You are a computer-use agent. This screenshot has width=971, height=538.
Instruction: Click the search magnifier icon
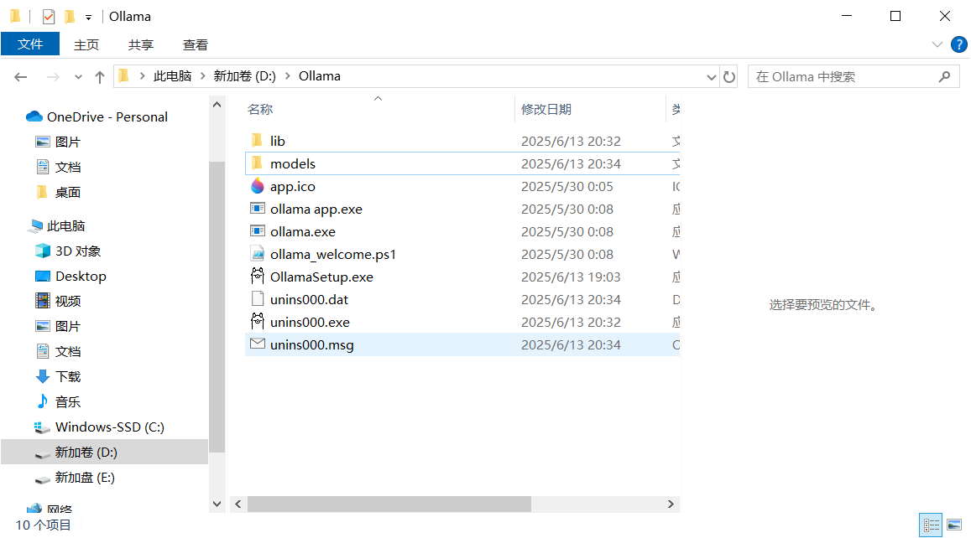tap(944, 77)
